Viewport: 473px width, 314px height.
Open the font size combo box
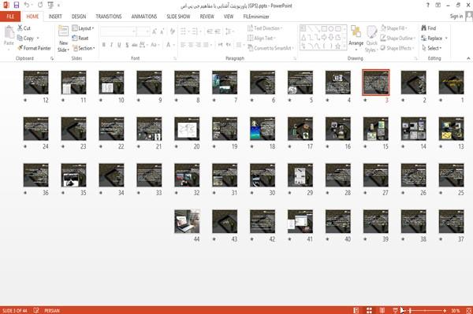click(x=143, y=31)
